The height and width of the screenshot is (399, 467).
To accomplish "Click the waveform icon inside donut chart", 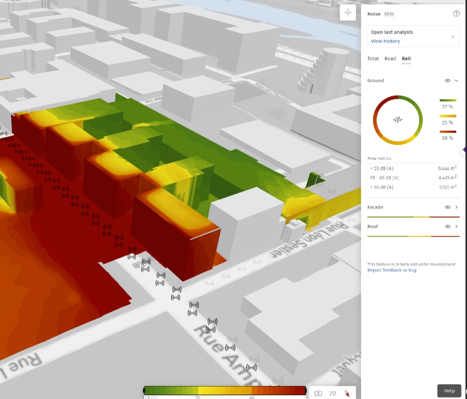I will pos(398,120).
